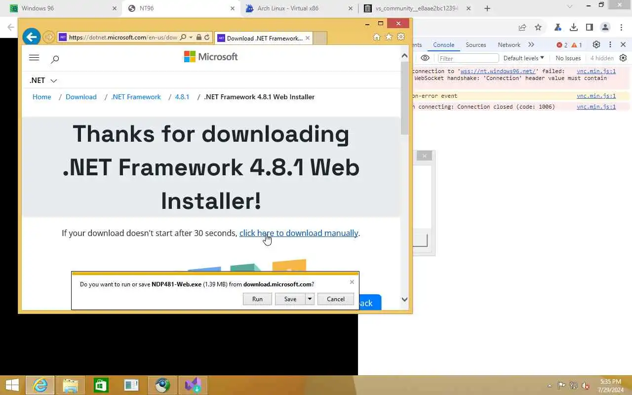Image resolution: width=632 pixels, height=395 pixels.
Task: Open IE address bar dropdown arrow
Action: coord(191,37)
